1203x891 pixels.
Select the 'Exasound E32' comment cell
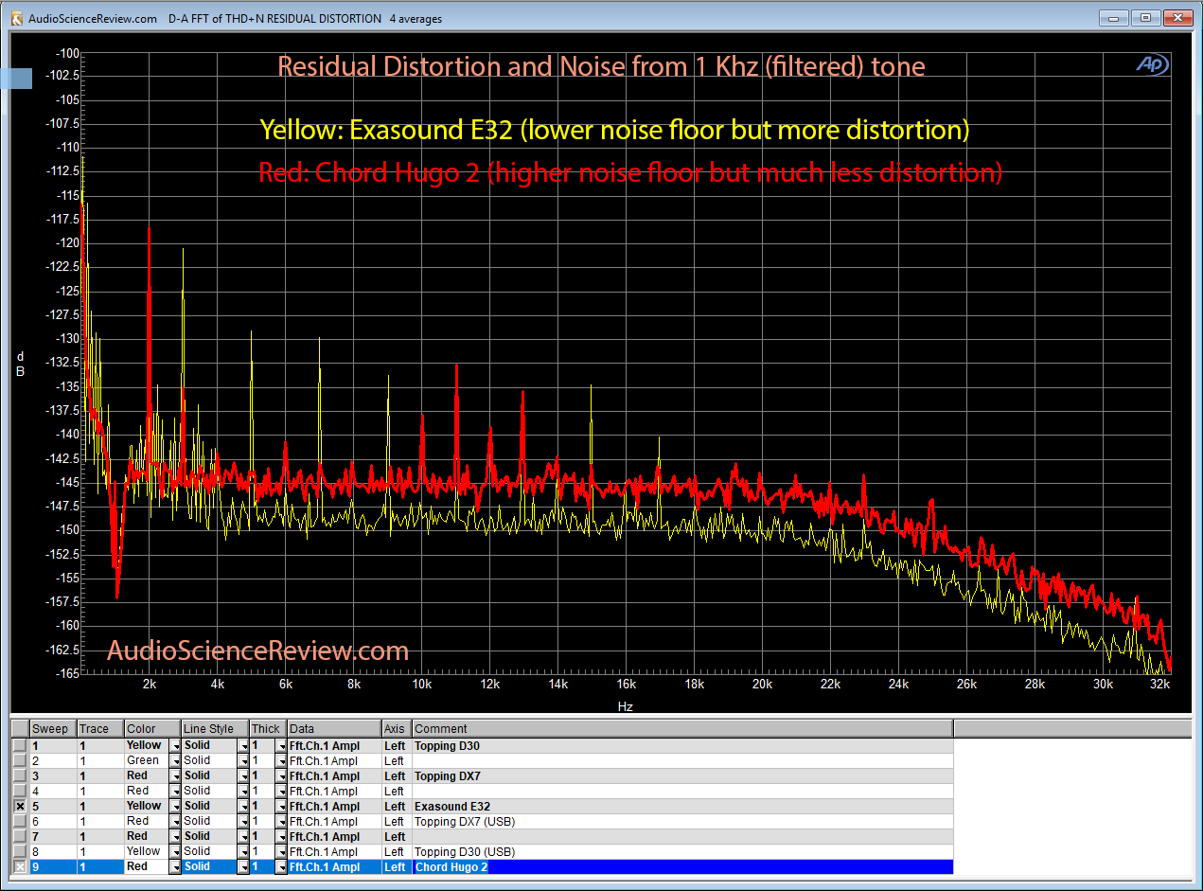tap(682, 806)
